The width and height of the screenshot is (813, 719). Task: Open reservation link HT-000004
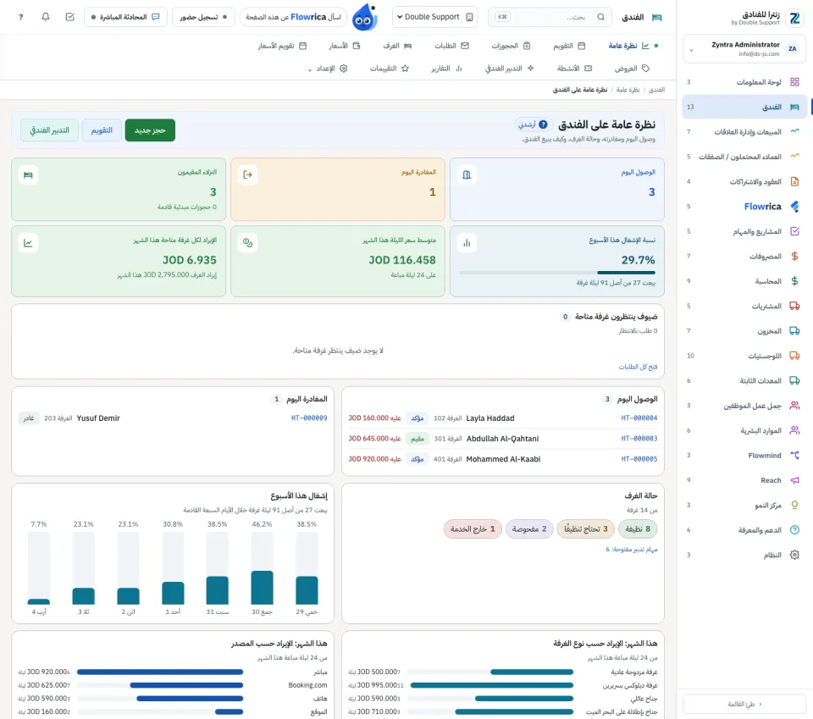point(639,418)
